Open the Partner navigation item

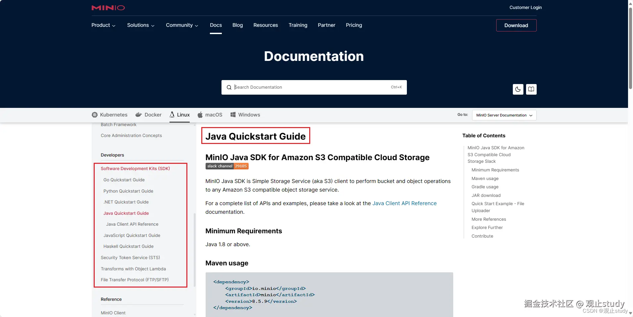[x=326, y=25]
